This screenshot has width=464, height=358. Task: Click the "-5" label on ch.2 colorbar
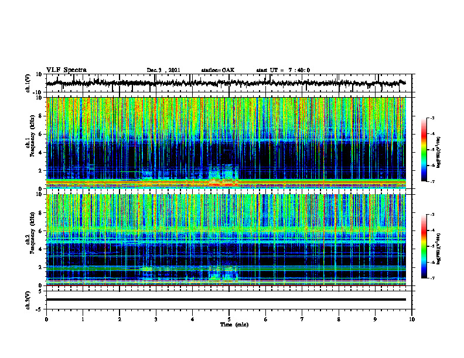tap(432, 246)
